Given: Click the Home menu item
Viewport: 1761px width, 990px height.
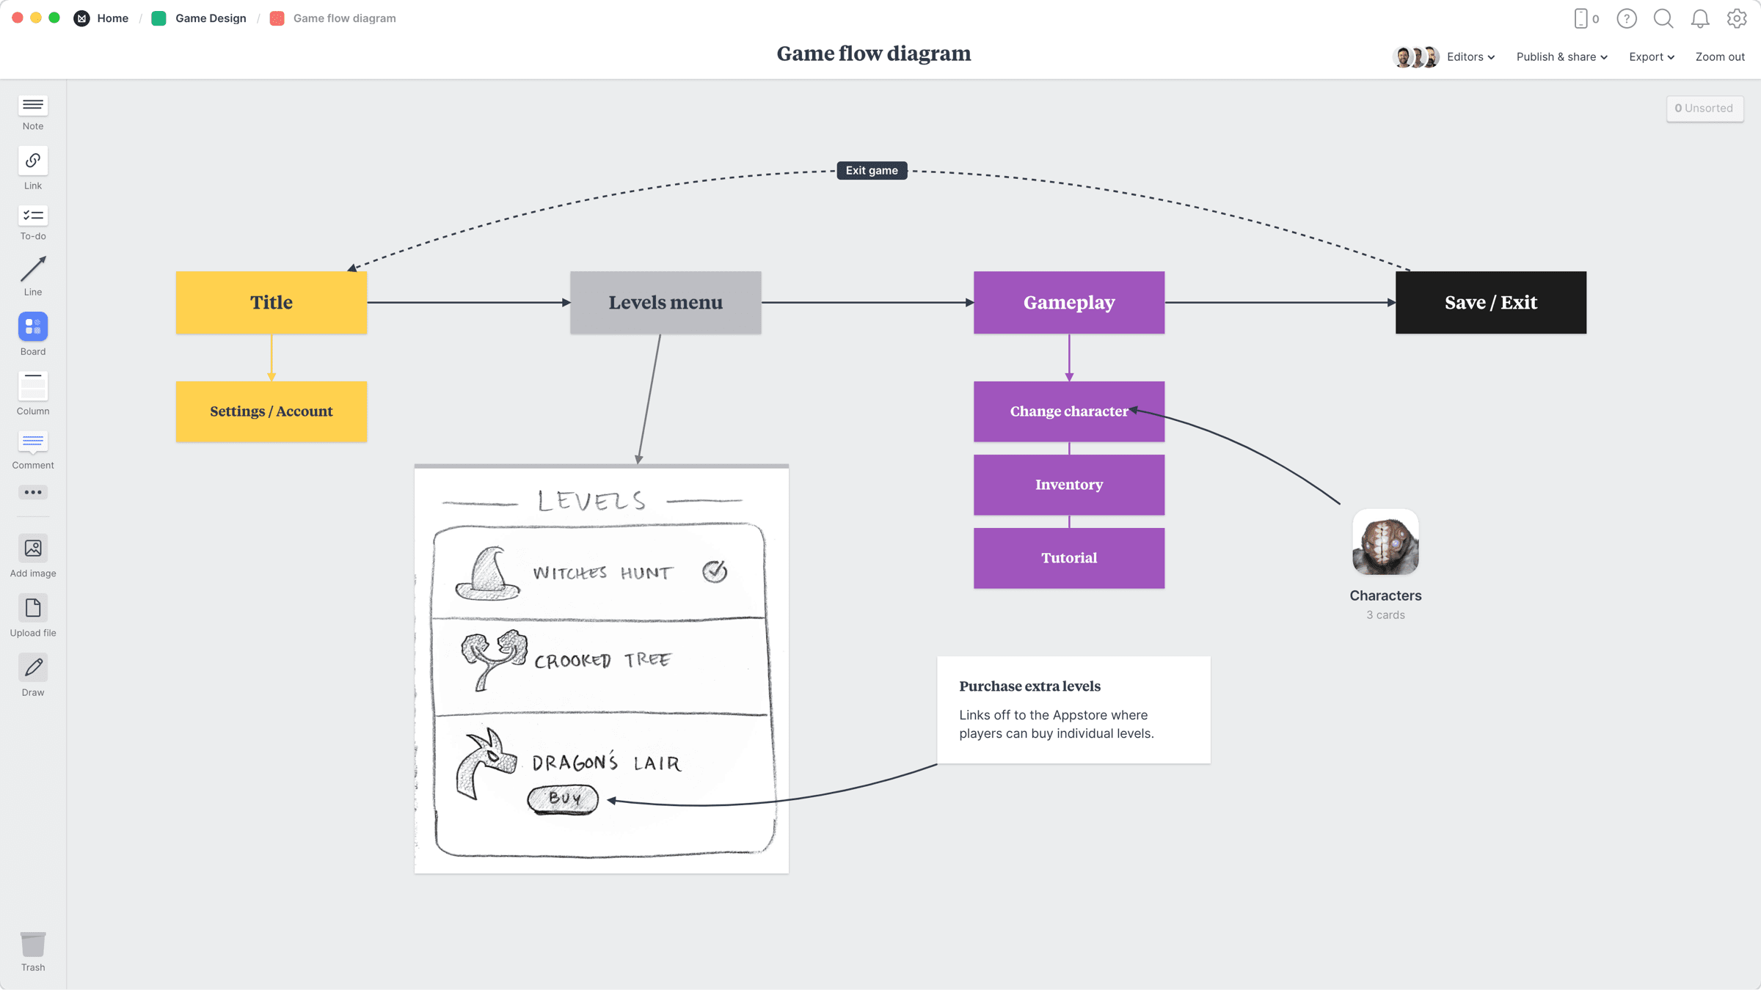Looking at the screenshot, I should (x=112, y=17).
